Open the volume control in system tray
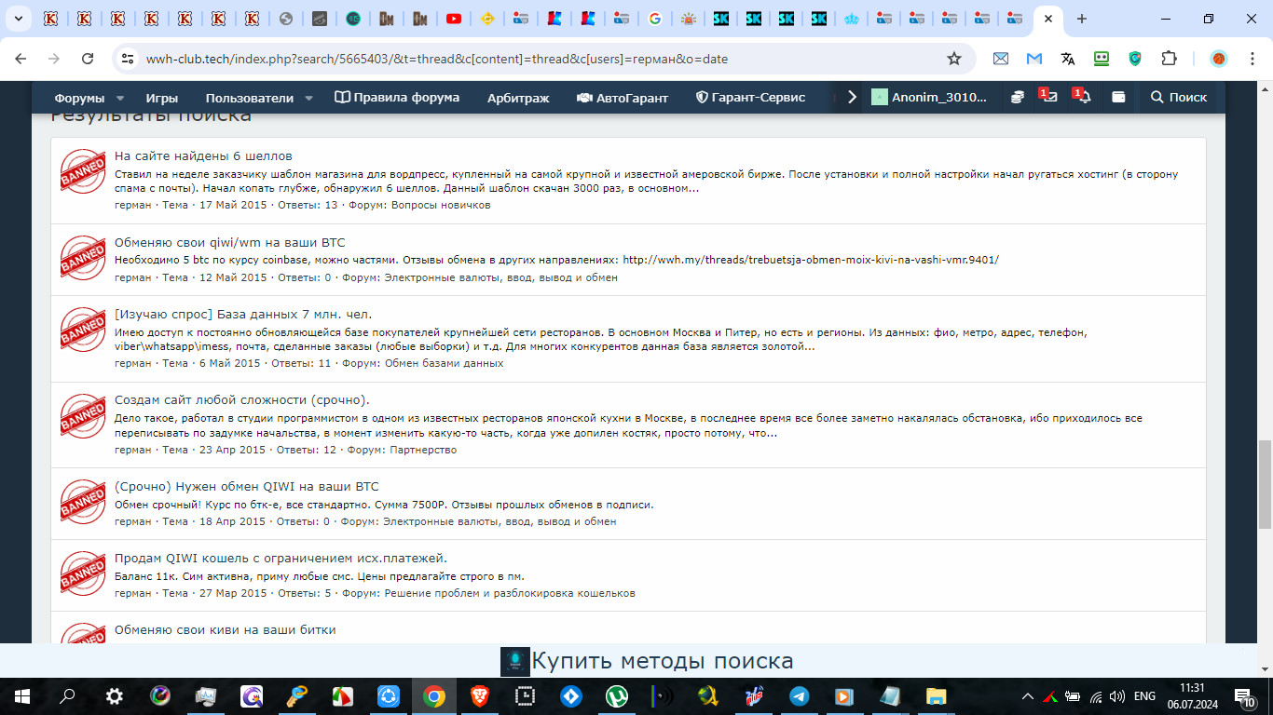This screenshot has width=1273, height=715. coord(1116,695)
